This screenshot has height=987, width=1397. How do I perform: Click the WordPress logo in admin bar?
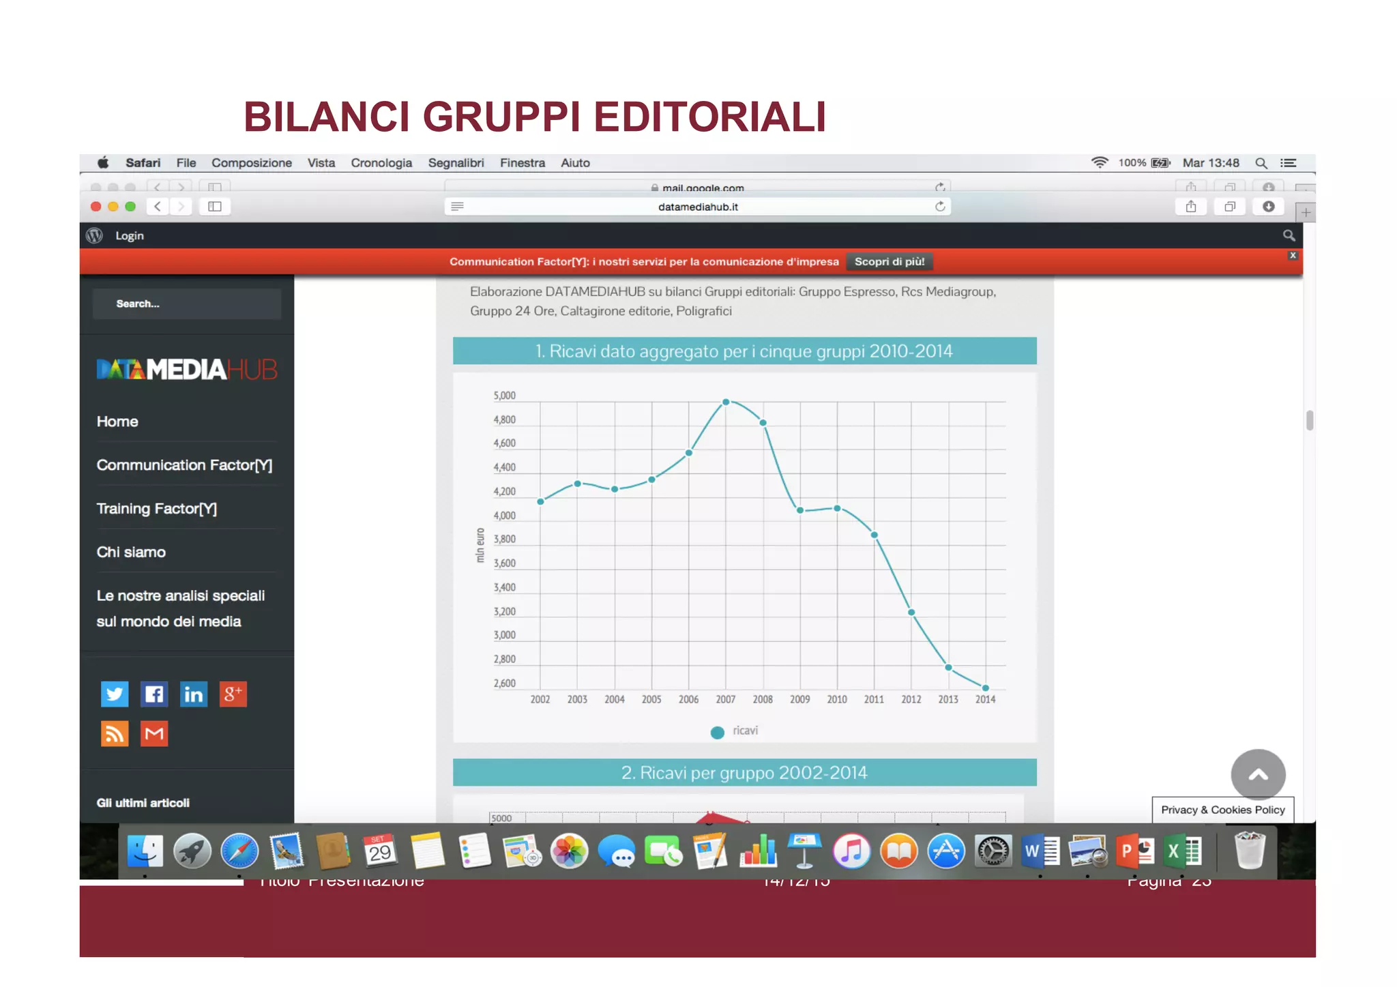pos(95,235)
